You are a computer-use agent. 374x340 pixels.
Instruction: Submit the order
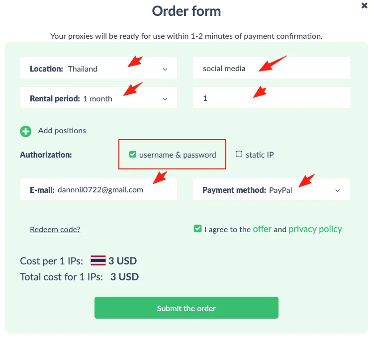point(187,308)
